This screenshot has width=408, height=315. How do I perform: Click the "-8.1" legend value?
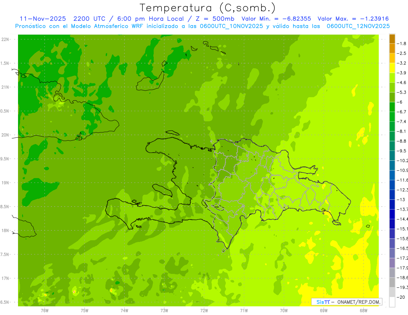click(402, 131)
